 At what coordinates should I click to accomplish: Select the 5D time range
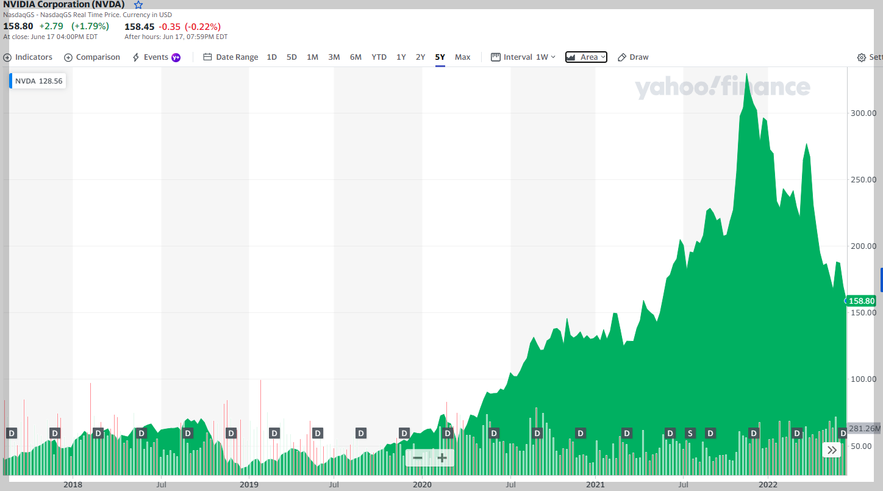pos(292,57)
